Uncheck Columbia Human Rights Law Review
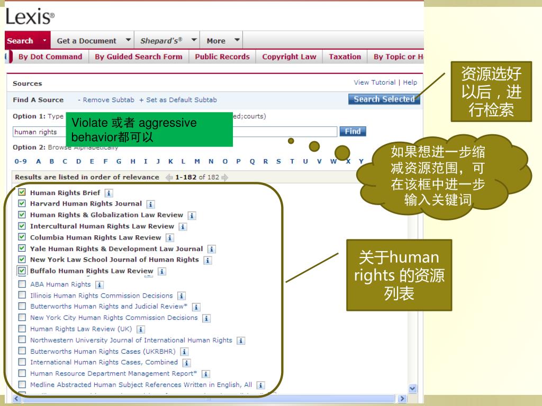 [x=22, y=237]
